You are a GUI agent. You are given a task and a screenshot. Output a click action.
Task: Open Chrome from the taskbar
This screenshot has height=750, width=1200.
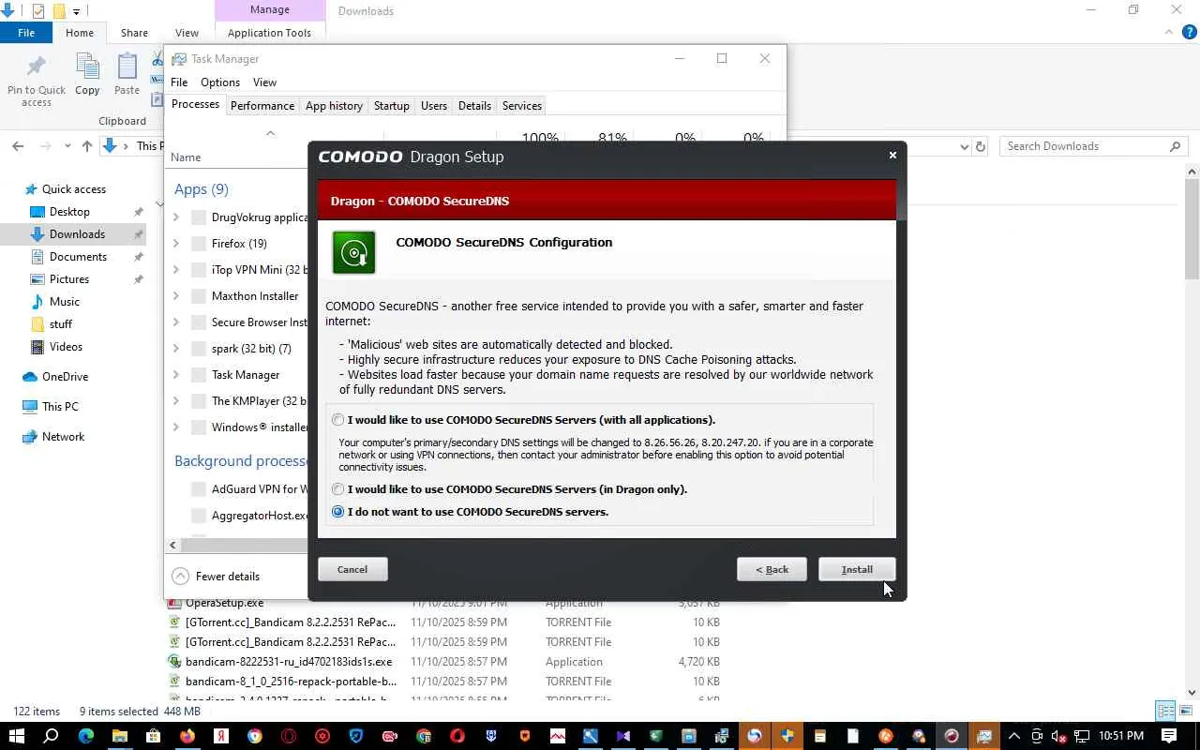[255, 736]
